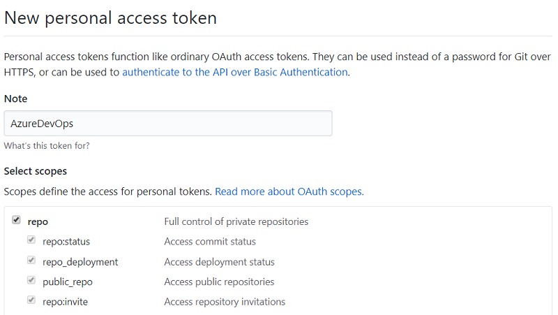
Task: Toggle the repo:invite checkbox
Action: (31, 301)
